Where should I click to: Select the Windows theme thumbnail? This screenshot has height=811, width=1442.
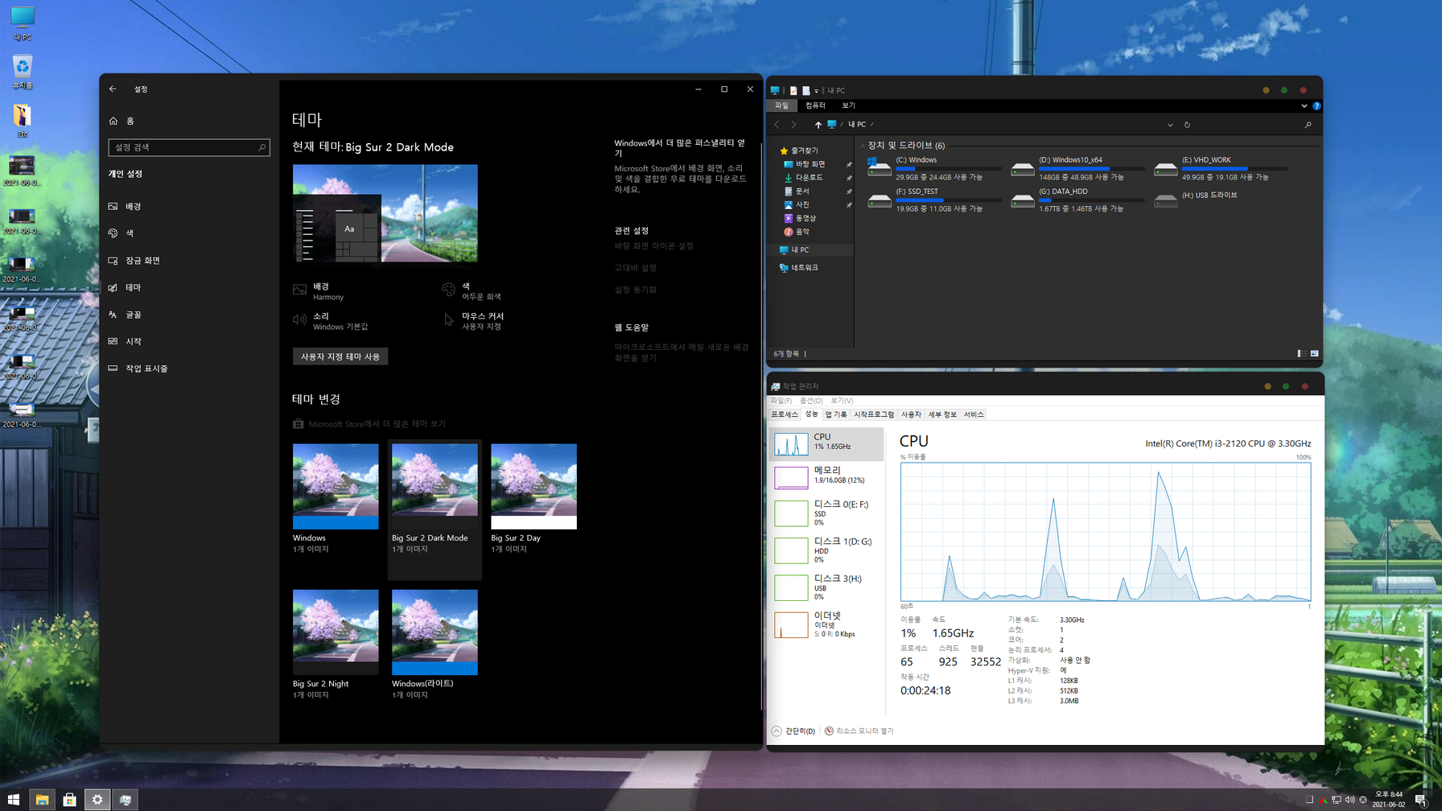pyautogui.click(x=336, y=486)
